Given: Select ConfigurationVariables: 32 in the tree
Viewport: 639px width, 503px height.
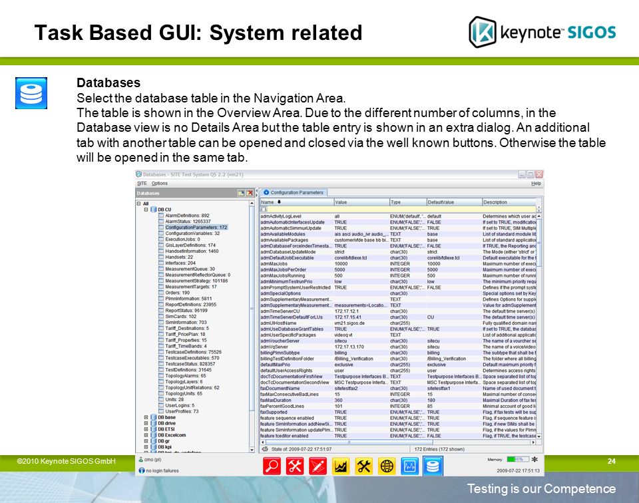Looking at the screenshot, I should (x=192, y=234).
